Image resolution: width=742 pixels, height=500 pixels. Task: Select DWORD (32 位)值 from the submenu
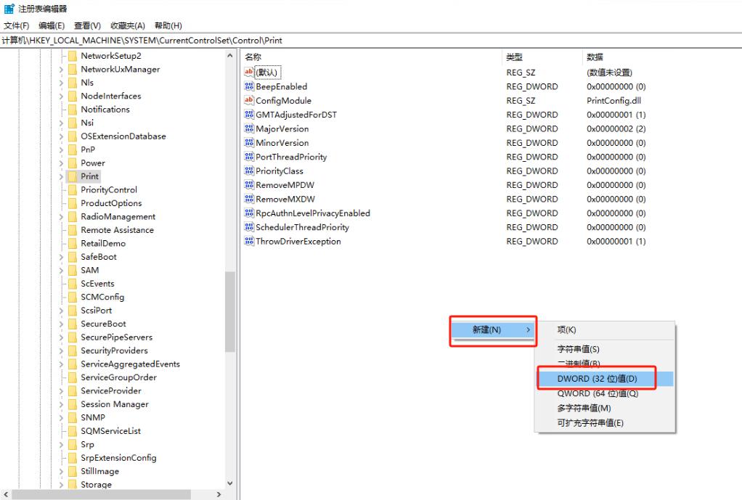pos(597,377)
